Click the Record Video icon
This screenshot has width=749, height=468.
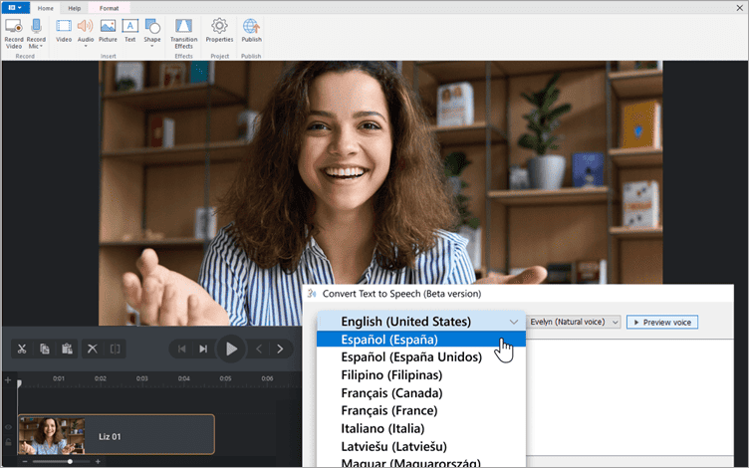(13, 26)
